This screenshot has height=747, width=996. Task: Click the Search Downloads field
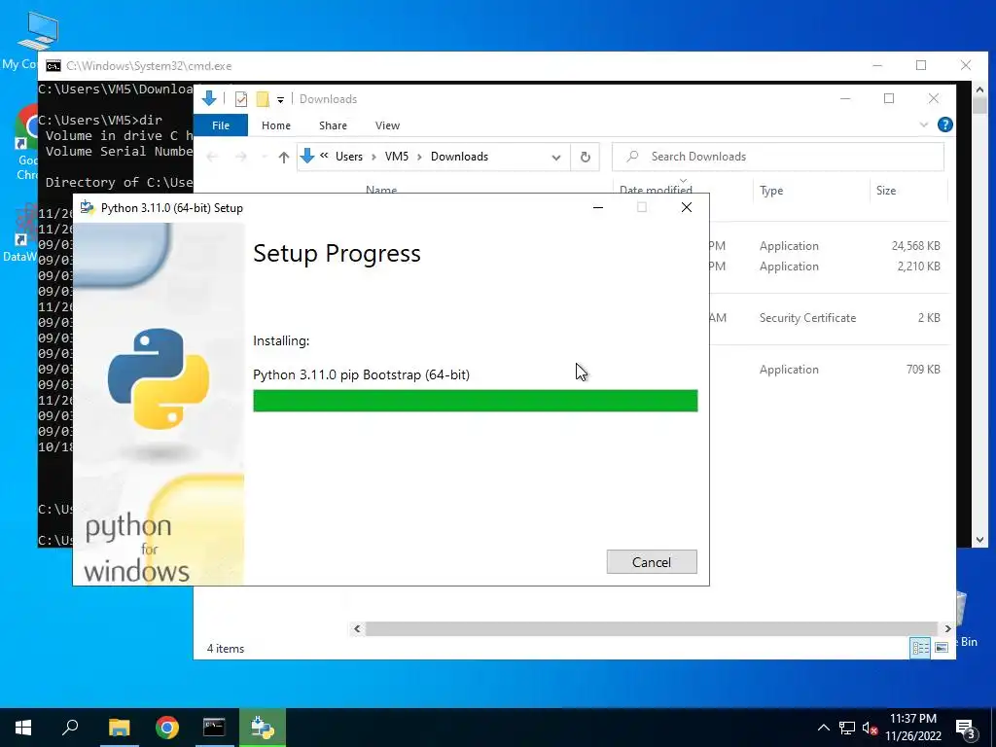point(778,157)
